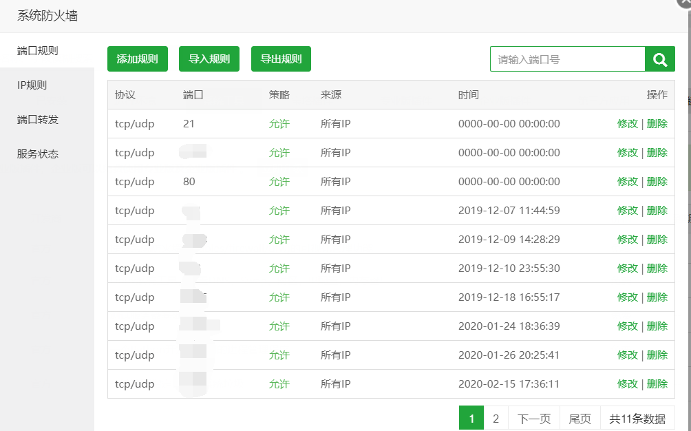
Task: Delete the rule dated 2020-01-26 20:25:41
Action: coord(657,355)
